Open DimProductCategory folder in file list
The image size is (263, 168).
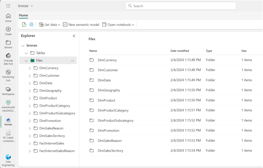tap(113, 110)
